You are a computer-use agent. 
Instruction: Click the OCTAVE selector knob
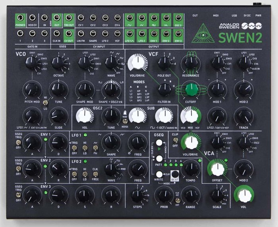point(58,63)
